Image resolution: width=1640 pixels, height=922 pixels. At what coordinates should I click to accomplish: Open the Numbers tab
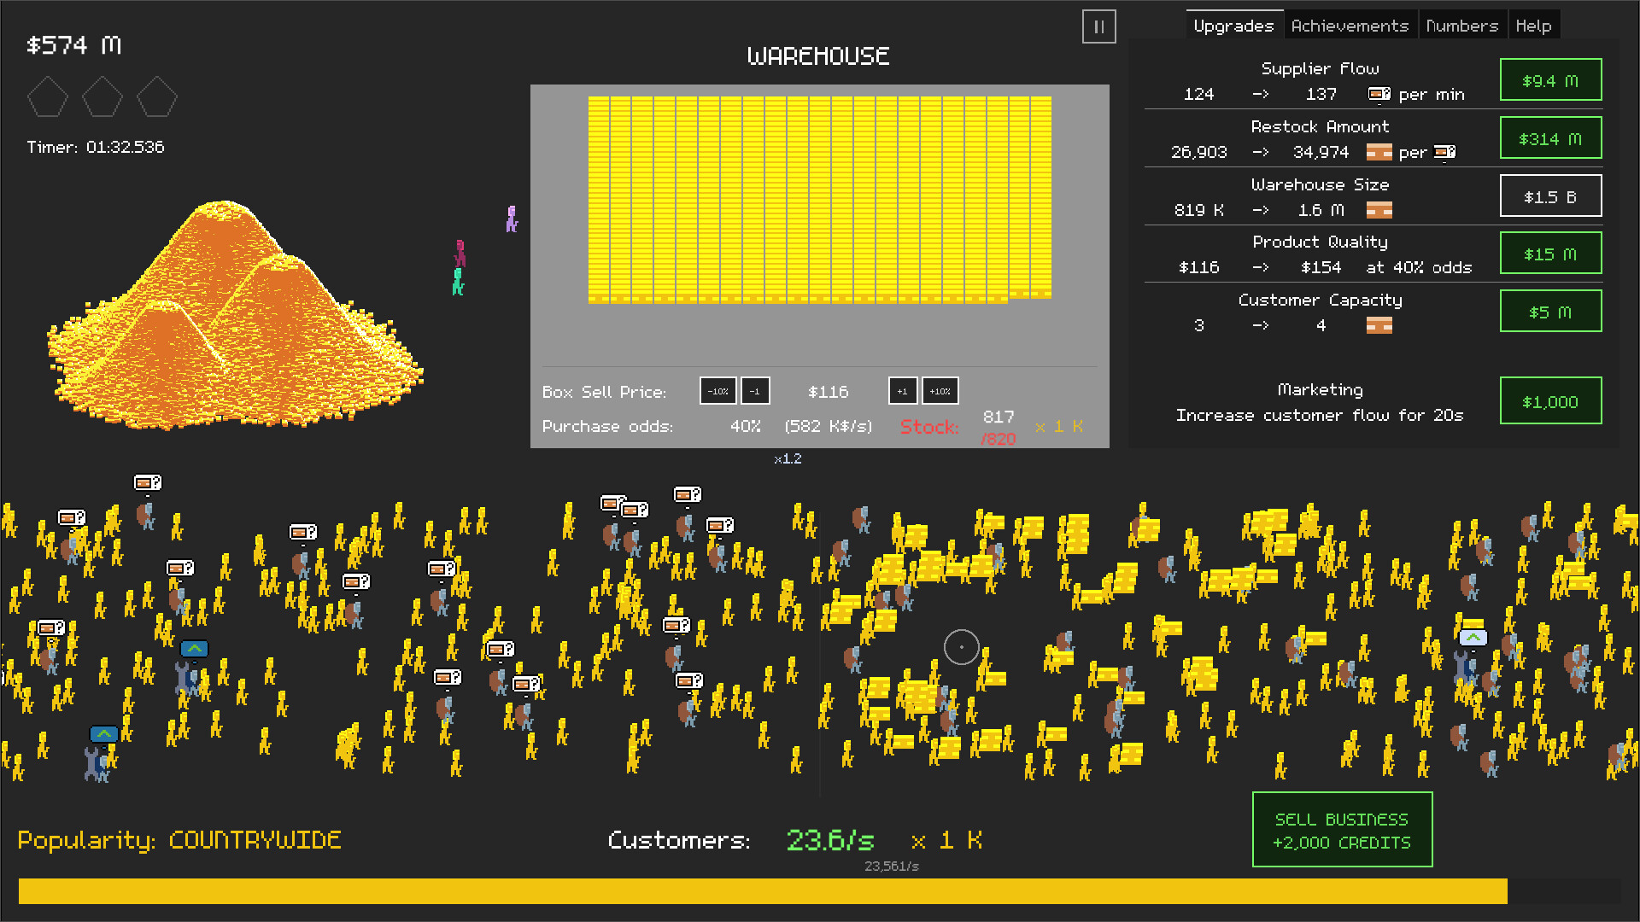[x=1462, y=25]
